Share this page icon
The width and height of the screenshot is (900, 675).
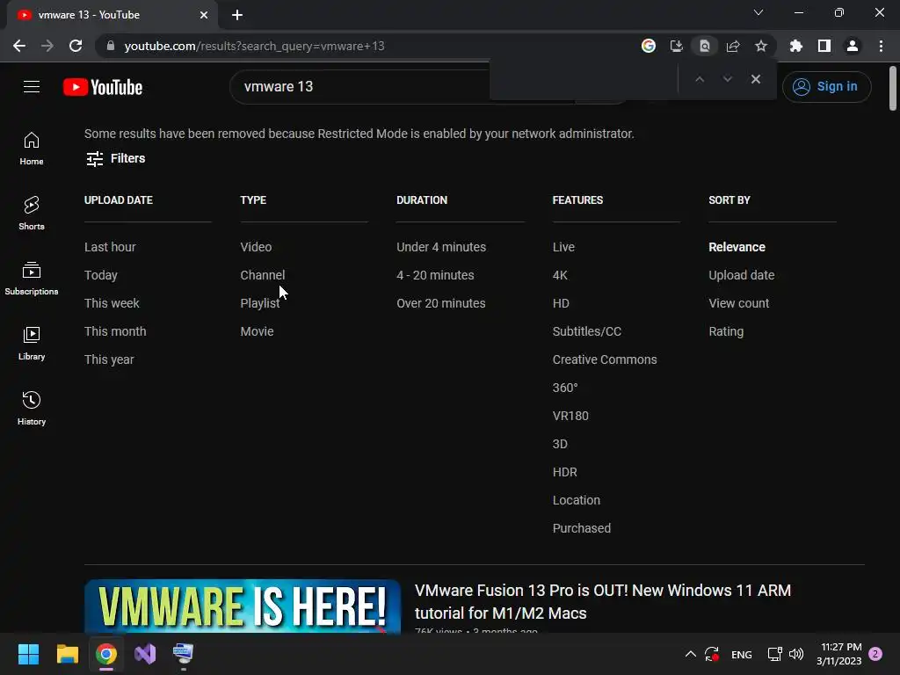click(x=732, y=46)
